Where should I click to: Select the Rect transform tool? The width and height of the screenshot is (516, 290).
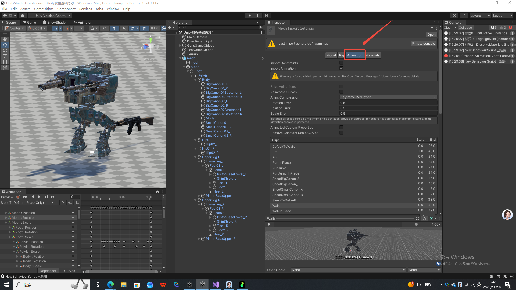[5, 62]
